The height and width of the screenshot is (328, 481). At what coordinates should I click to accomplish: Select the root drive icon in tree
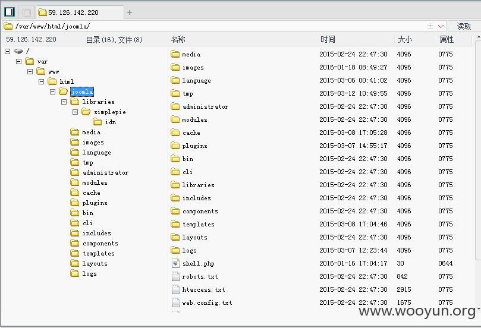coord(18,51)
